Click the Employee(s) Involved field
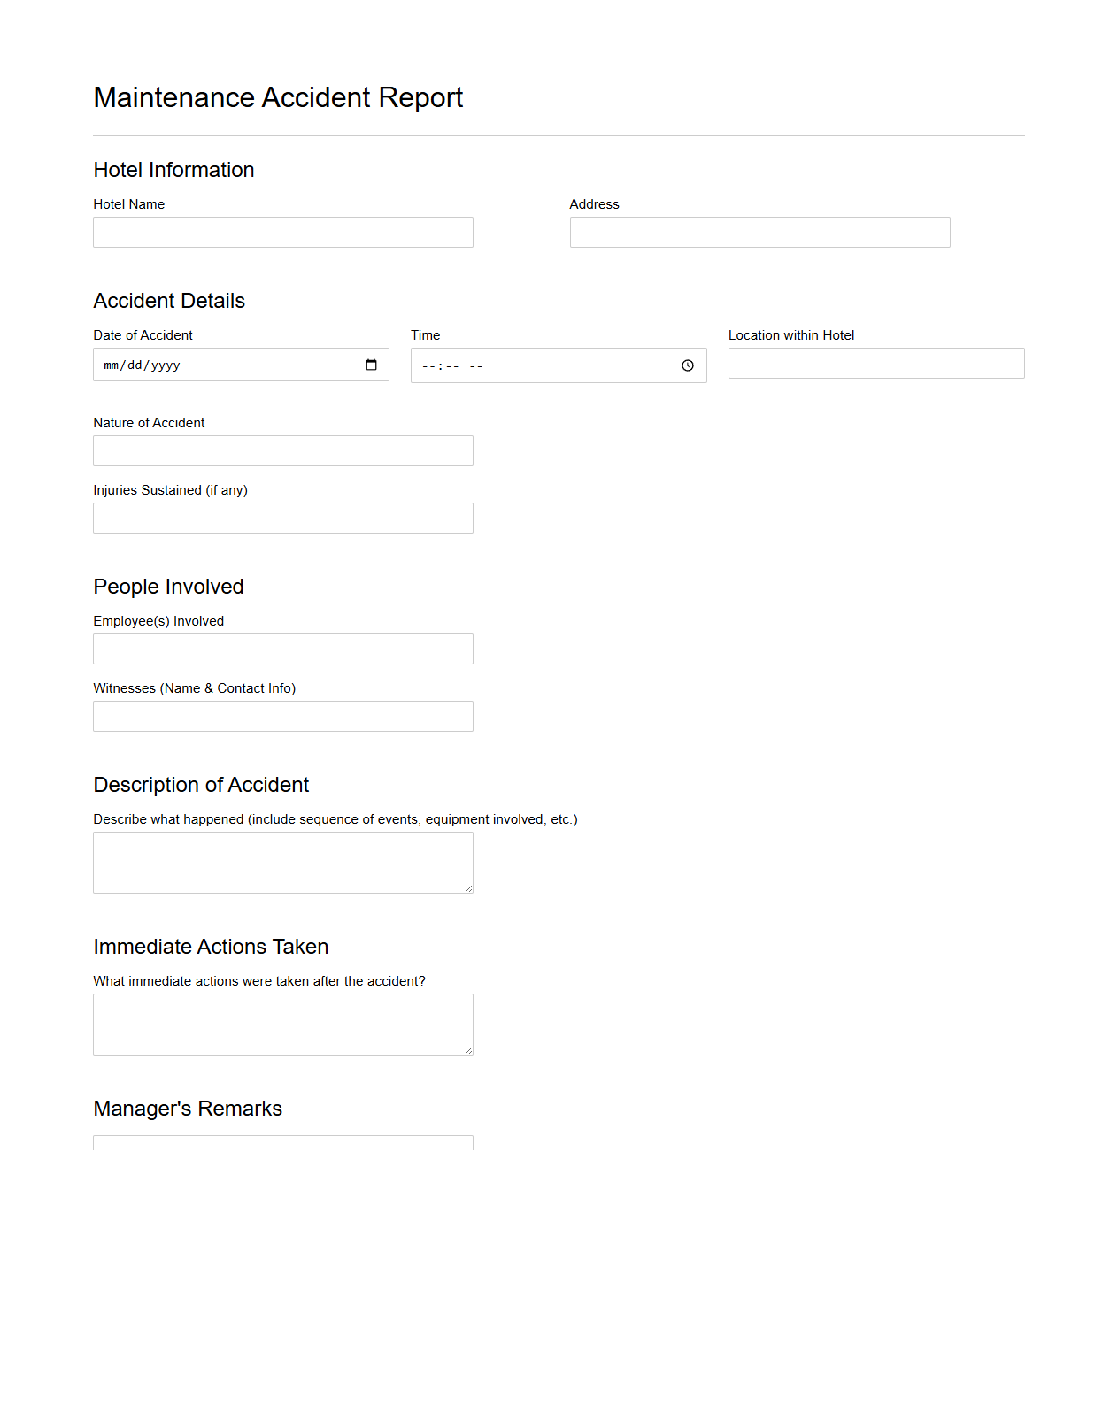Image resolution: width=1118 pixels, height=1405 pixels. (282, 649)
